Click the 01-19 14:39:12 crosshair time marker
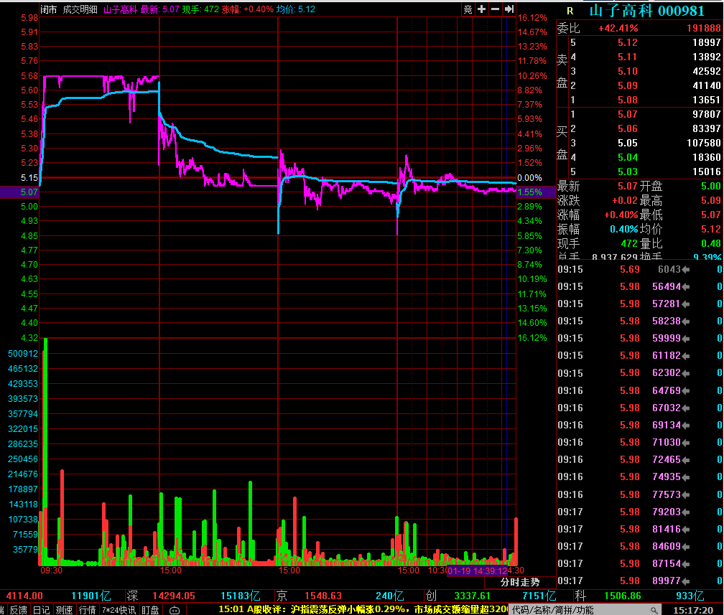The width and height of the screenshot is (724, 615). click(x=478, y=571)
